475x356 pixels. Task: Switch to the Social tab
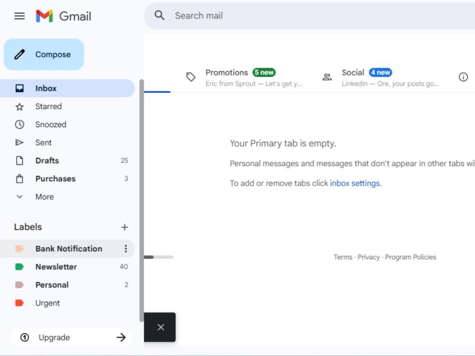point(381,77)
